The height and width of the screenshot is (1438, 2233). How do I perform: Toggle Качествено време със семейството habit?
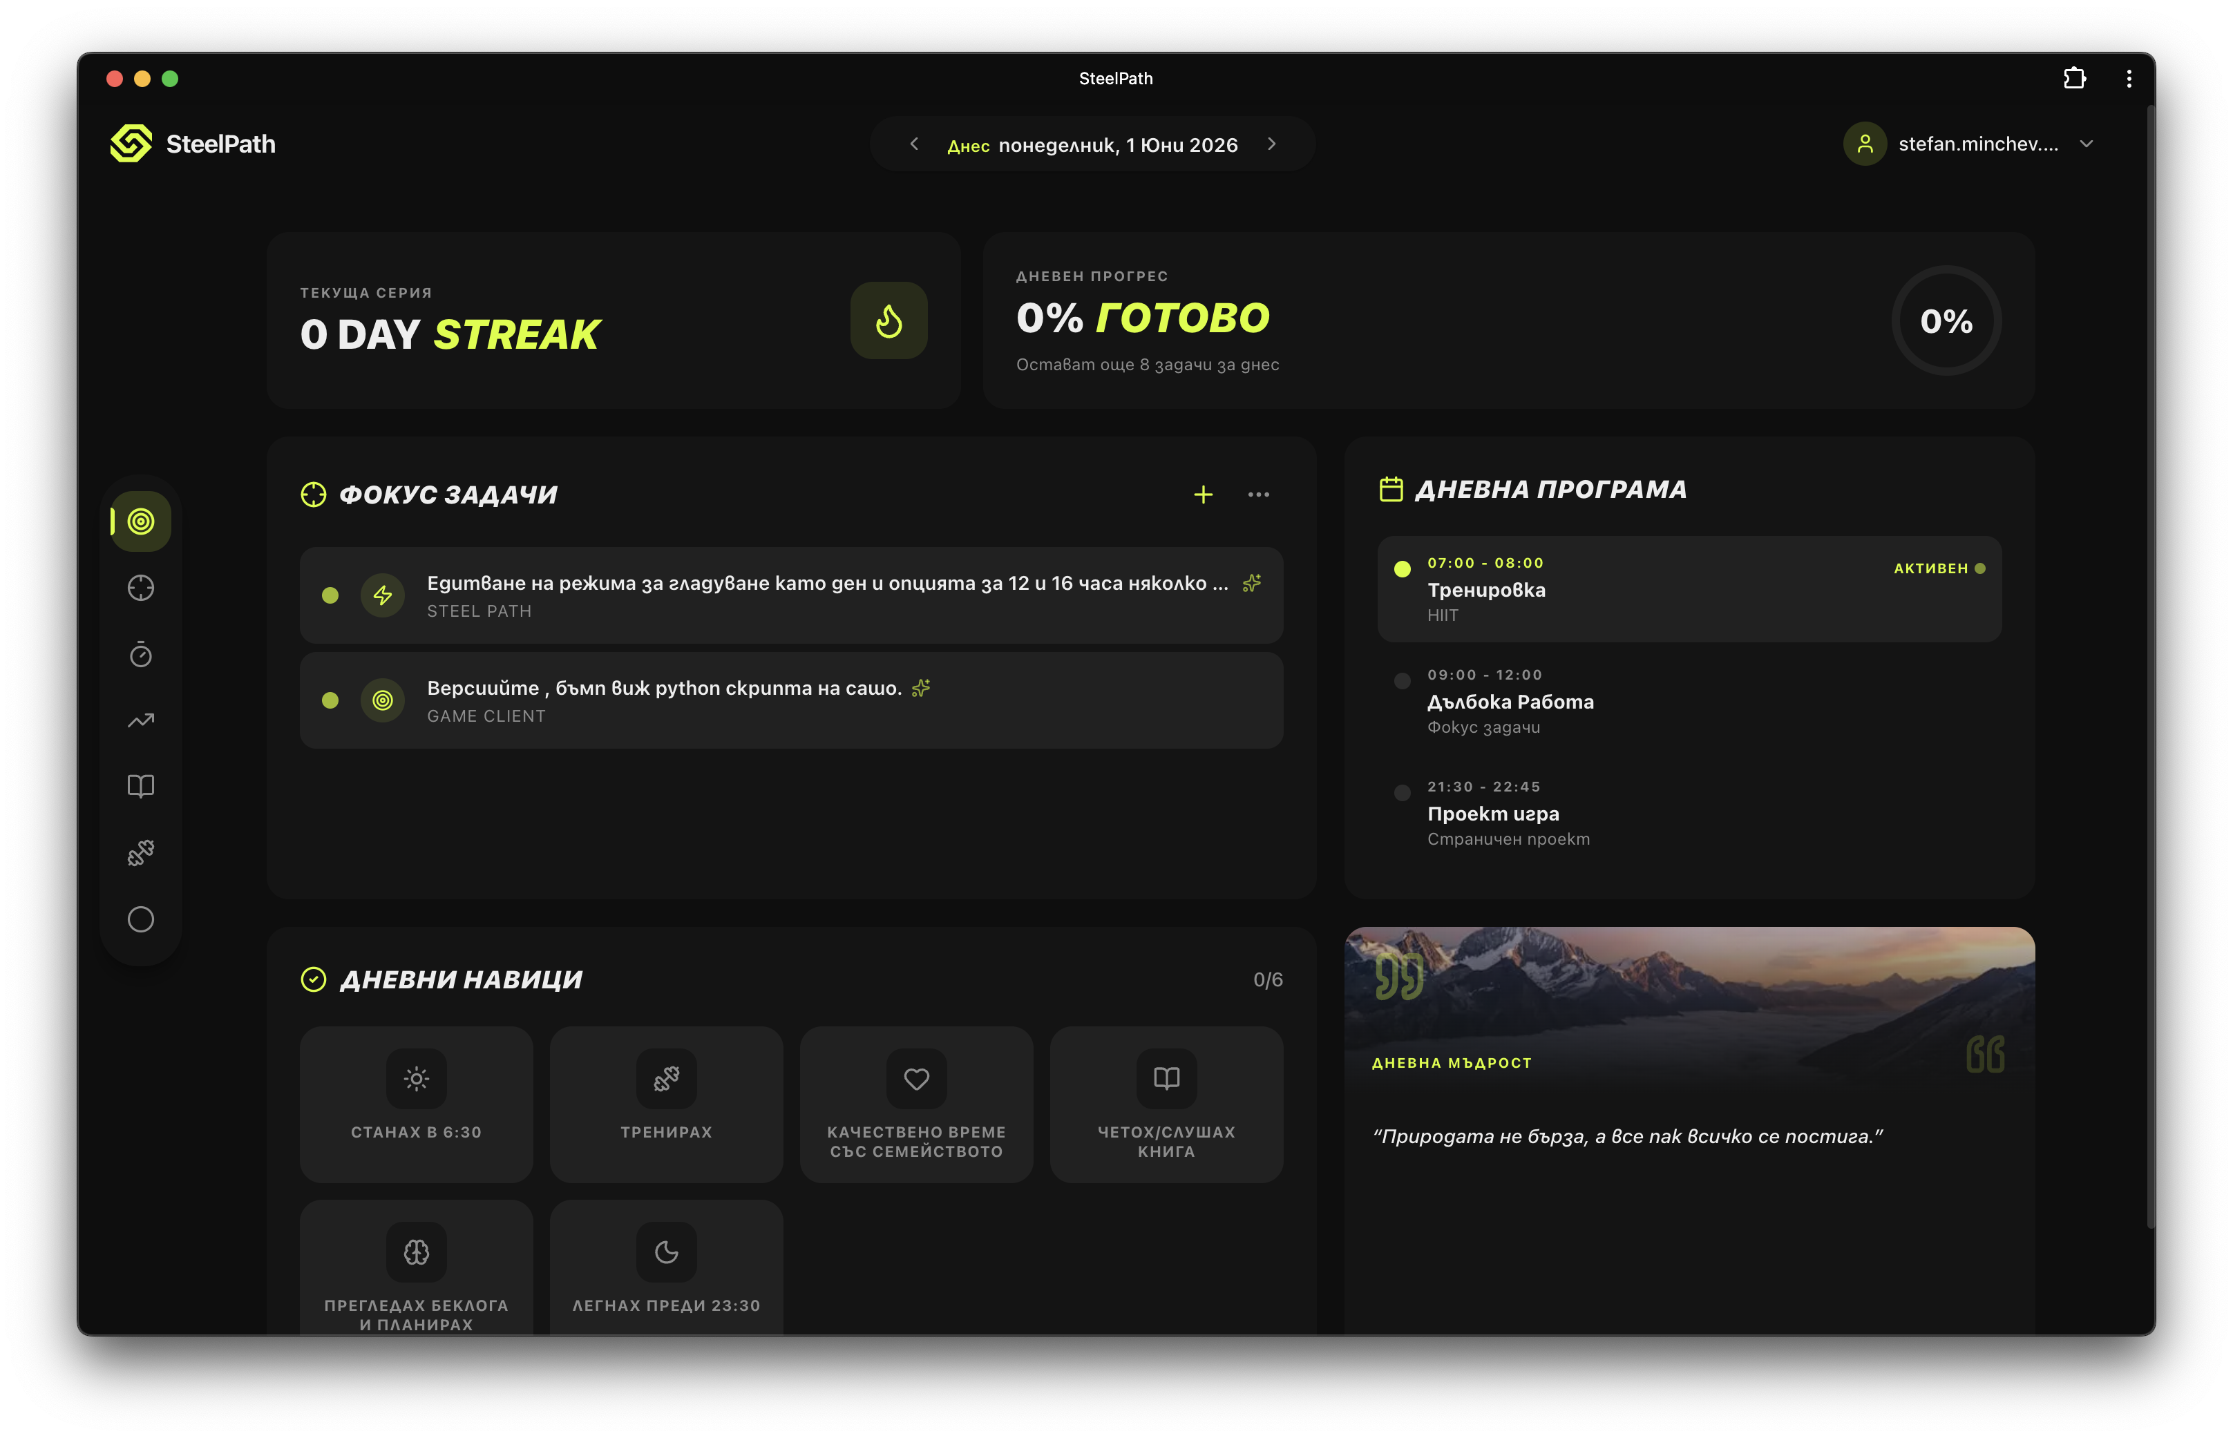(916, 1104)
